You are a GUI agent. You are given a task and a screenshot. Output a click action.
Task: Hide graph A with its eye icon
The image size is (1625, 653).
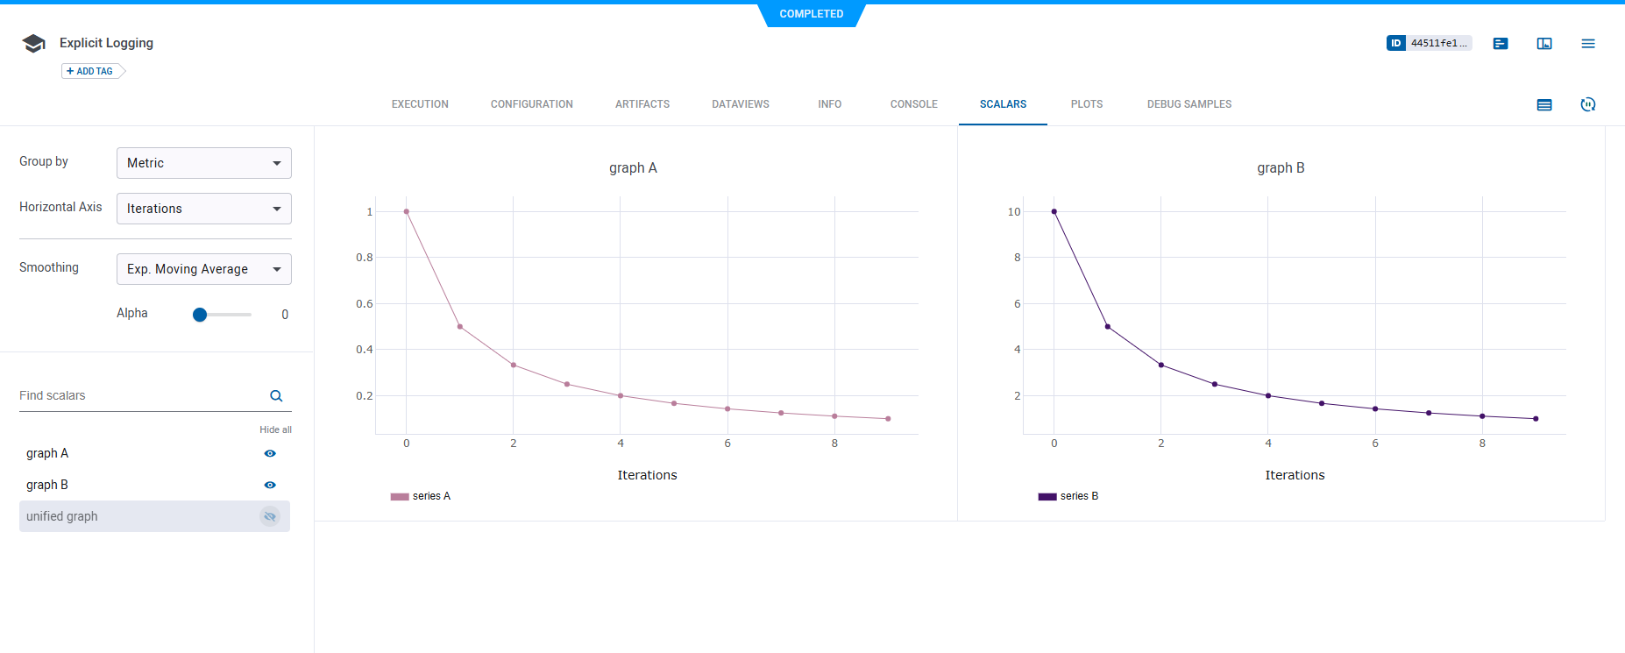[270, 454]
